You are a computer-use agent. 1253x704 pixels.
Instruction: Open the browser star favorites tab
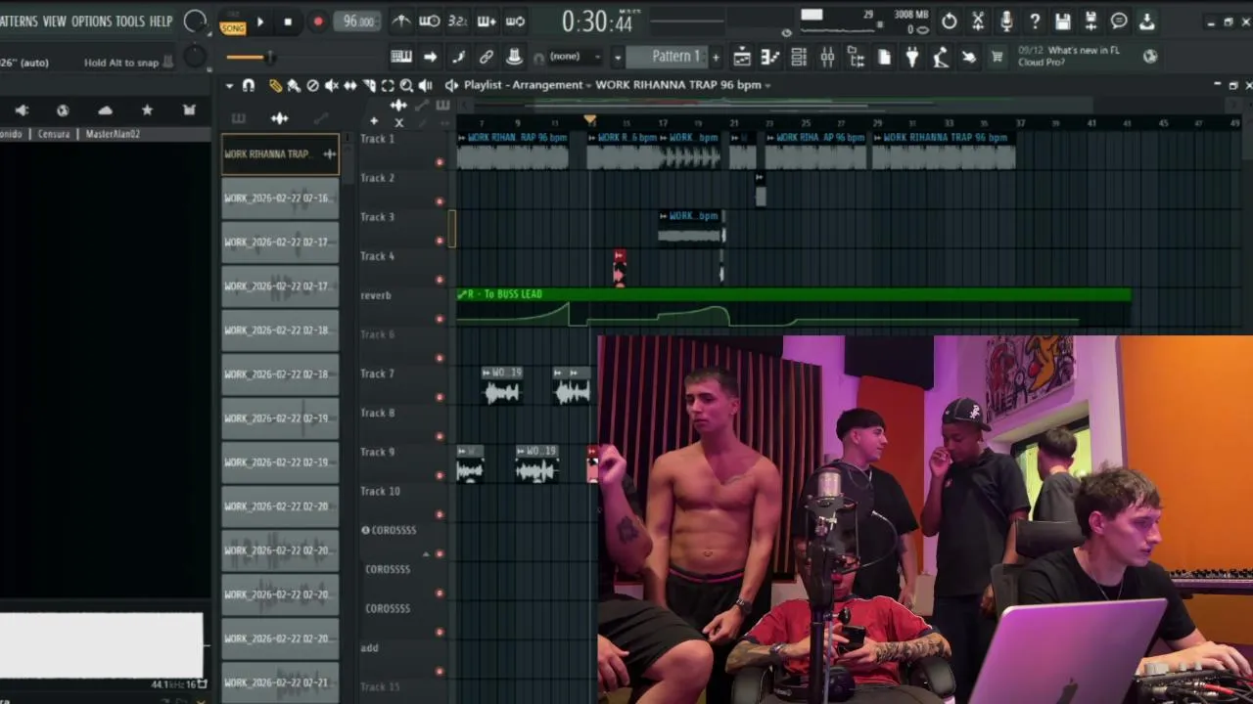tap(147, 110)
